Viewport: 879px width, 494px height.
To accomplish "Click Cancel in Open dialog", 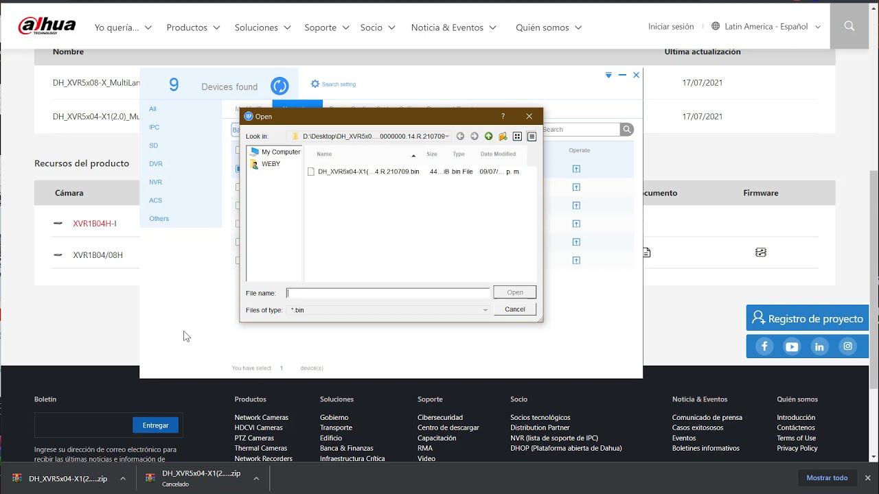I will [x=515, y=309].
